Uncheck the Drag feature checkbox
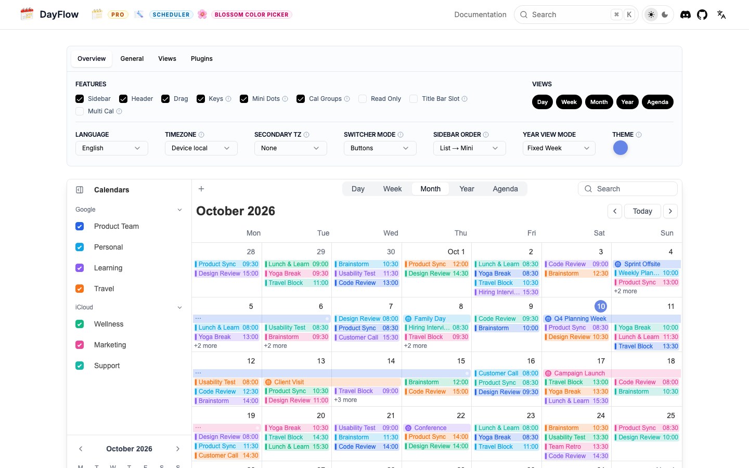Screen dimensions: 749x468 pyautogui.click(x=165, y=99)
